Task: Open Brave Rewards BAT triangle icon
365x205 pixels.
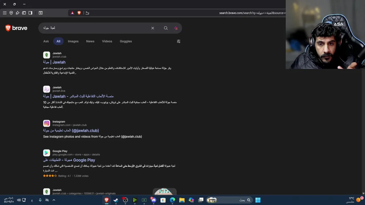Action: [72, 13]
